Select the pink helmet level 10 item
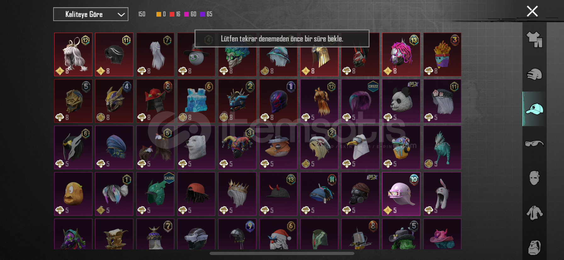Viewport: 564px width, 260px height. coord(401,194)
